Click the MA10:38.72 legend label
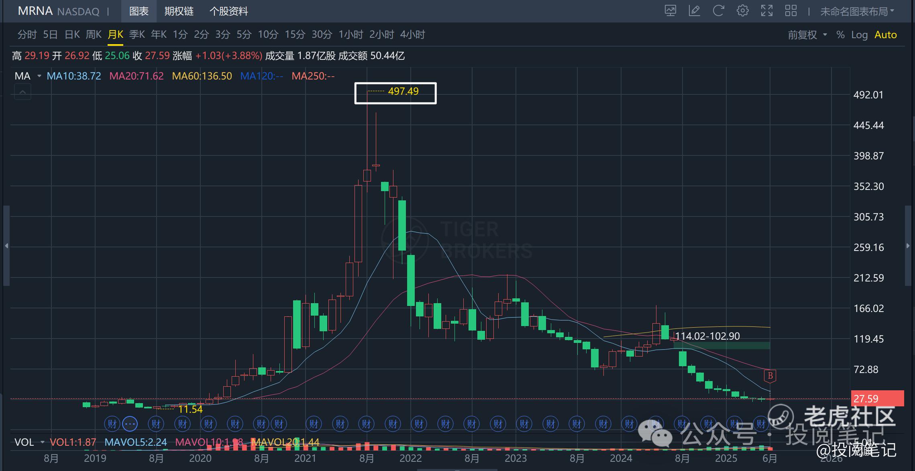 tap(74, 76)
